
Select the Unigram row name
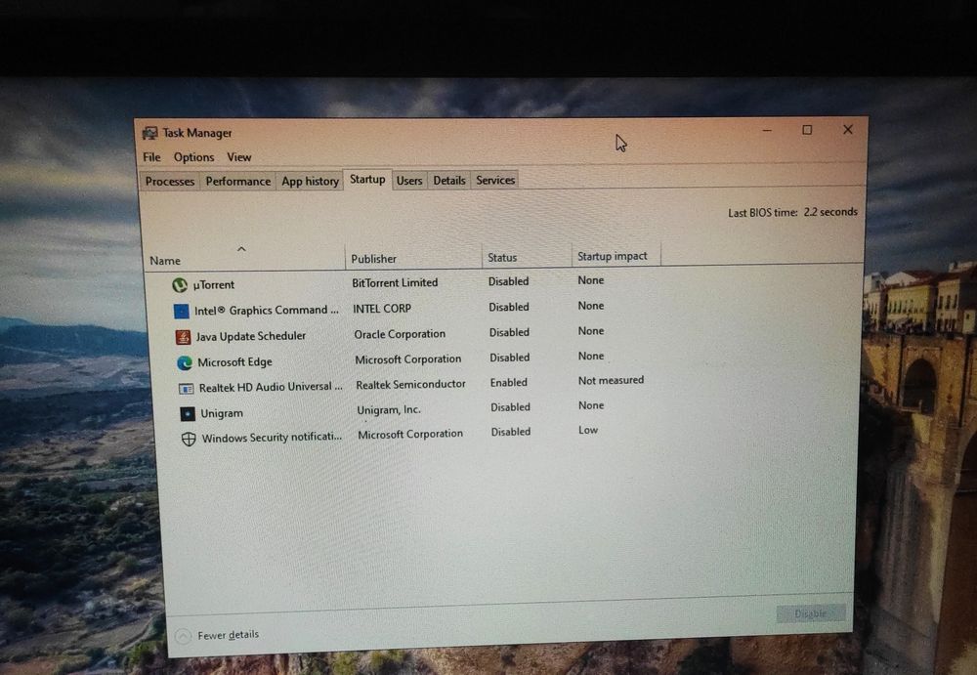[222, 413]
